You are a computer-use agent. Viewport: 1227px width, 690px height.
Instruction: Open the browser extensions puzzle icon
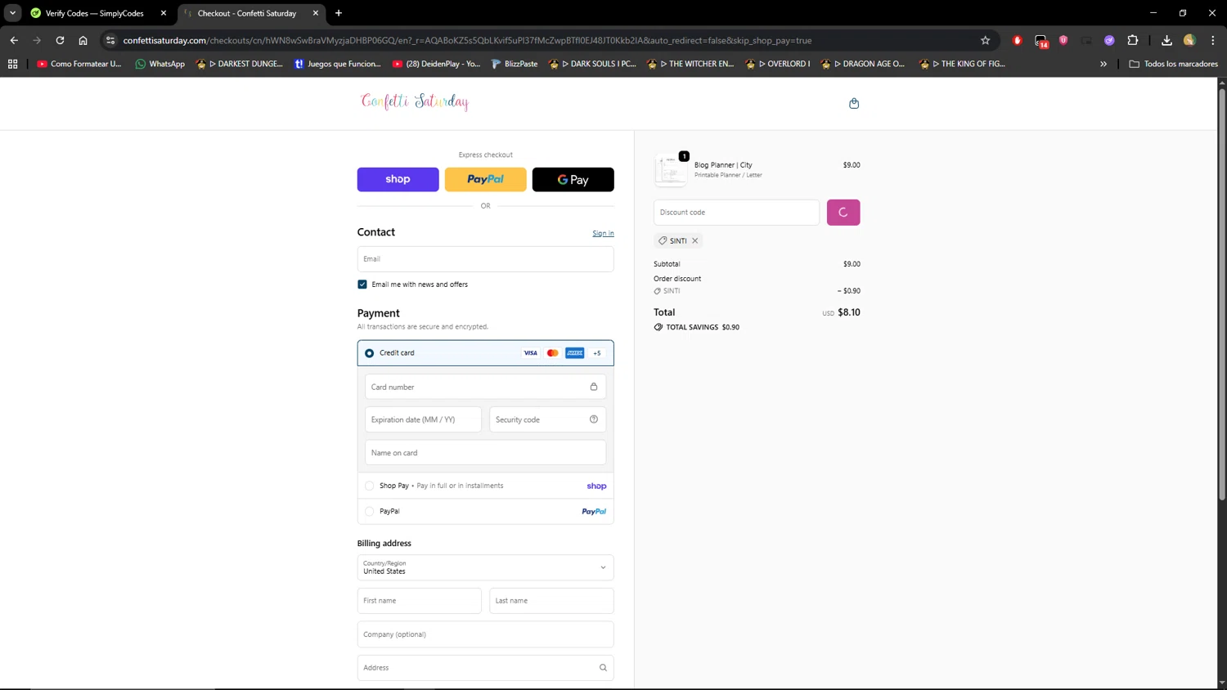click(1133, 40)
